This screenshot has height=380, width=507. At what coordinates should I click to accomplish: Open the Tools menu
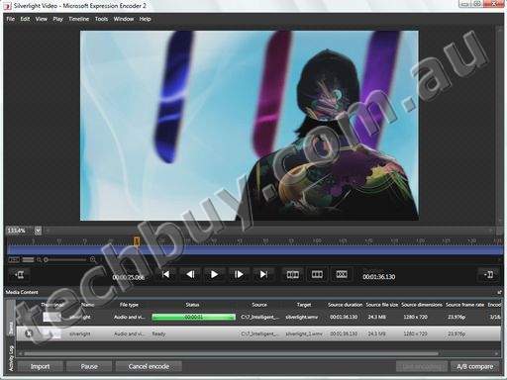(x=101, y=19)
